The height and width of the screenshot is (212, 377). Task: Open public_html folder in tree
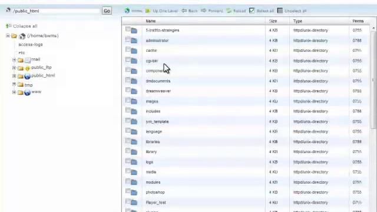tap(43, 75)
